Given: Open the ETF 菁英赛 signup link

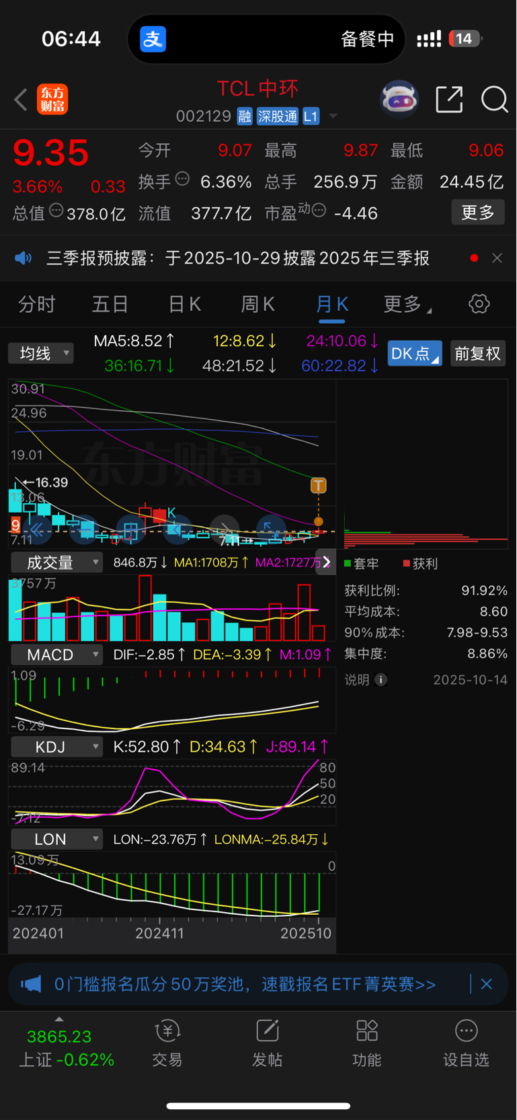Looking at the screenshot, I should 245,984.
